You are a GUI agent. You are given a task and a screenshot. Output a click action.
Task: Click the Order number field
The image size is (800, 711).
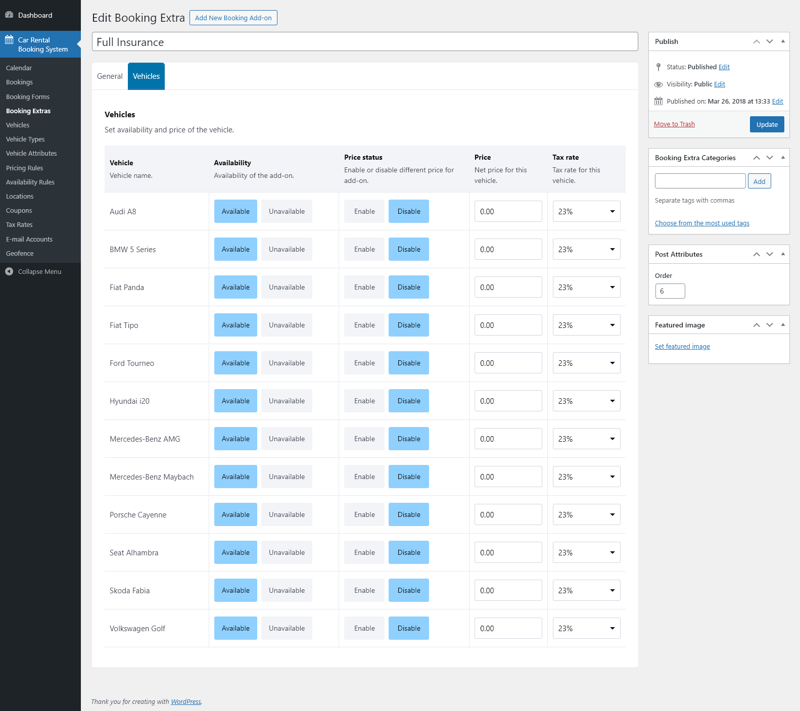pos(670,291)
